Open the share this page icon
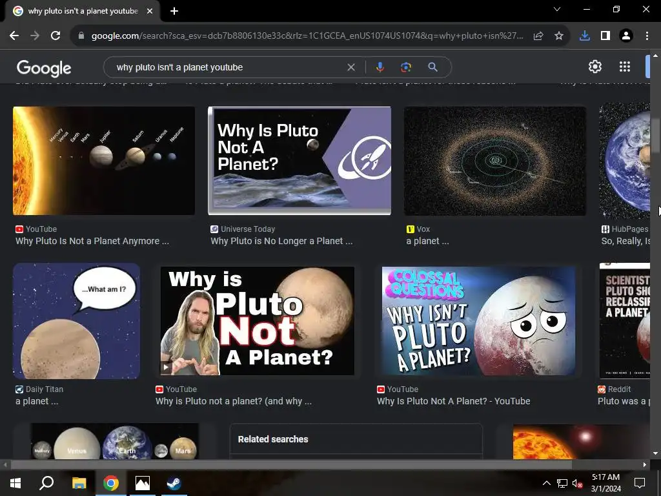 (538, 36)
